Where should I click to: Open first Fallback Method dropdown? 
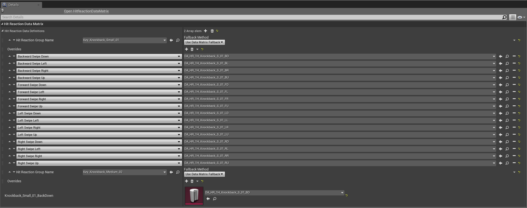pos(204,42)
